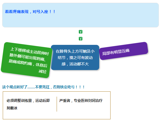
Task: Select the phrase 否则铁定吃亏！！！
Action: click(x=69, y=87)
